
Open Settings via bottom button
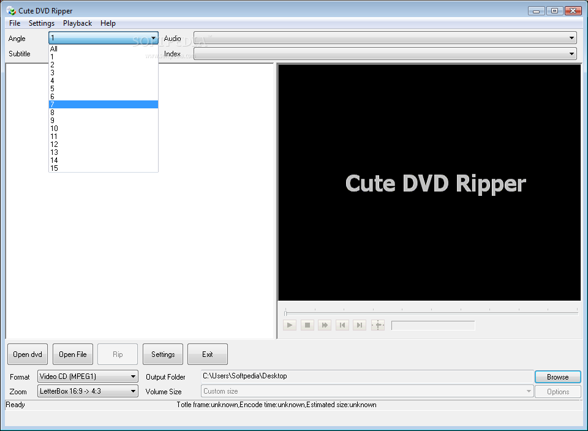(x=163, y=354)
